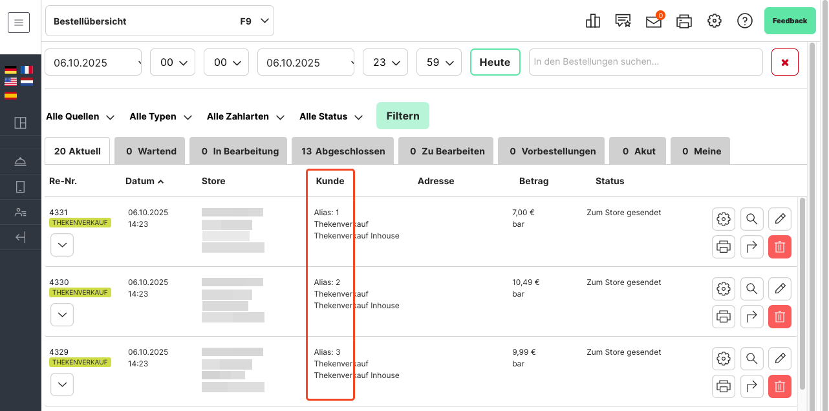This screenshot has height=411, width=829.
Task: Open the statistics bar chart icon
Action: coord(592,21)
